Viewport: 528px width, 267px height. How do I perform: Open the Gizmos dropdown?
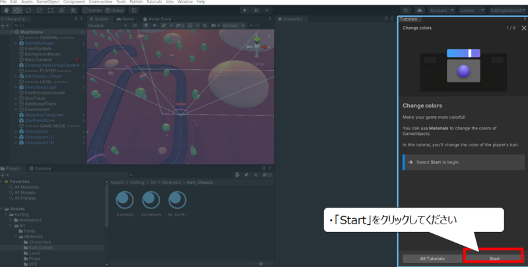click(x=233, y=26)
